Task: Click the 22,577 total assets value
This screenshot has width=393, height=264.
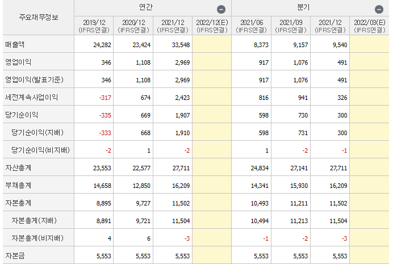Action: click(141, 168)
